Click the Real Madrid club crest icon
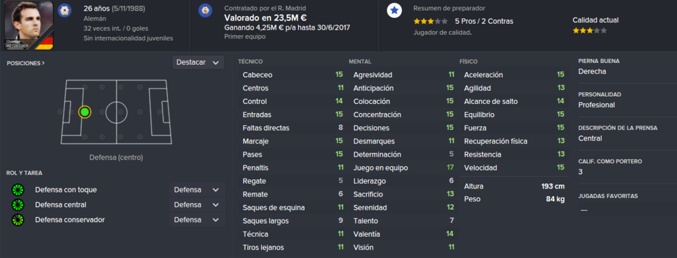 205,11
